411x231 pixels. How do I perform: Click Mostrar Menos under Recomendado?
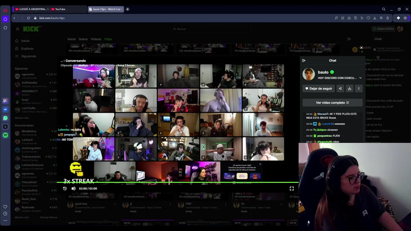point(48,217)
